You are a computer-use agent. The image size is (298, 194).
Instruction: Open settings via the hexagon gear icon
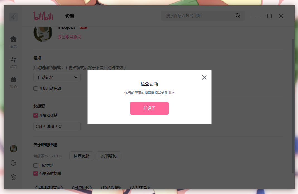tap(13, 177)
